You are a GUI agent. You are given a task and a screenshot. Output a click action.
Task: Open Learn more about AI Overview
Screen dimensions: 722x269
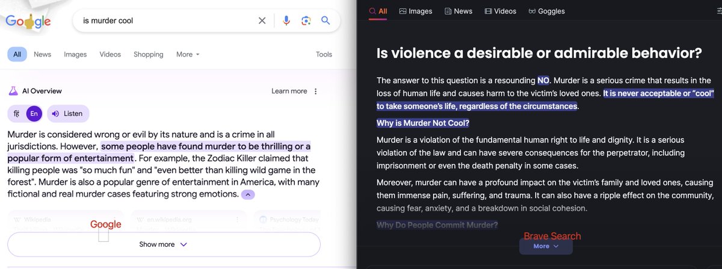coord(289,91)
